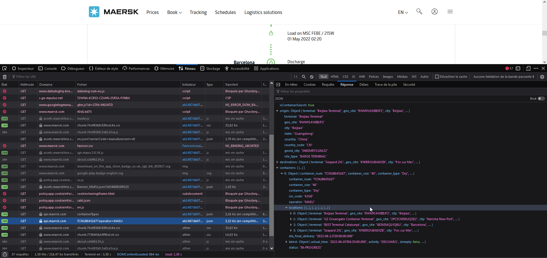
Task: Show the error count badge
Action: pos(509,68)
